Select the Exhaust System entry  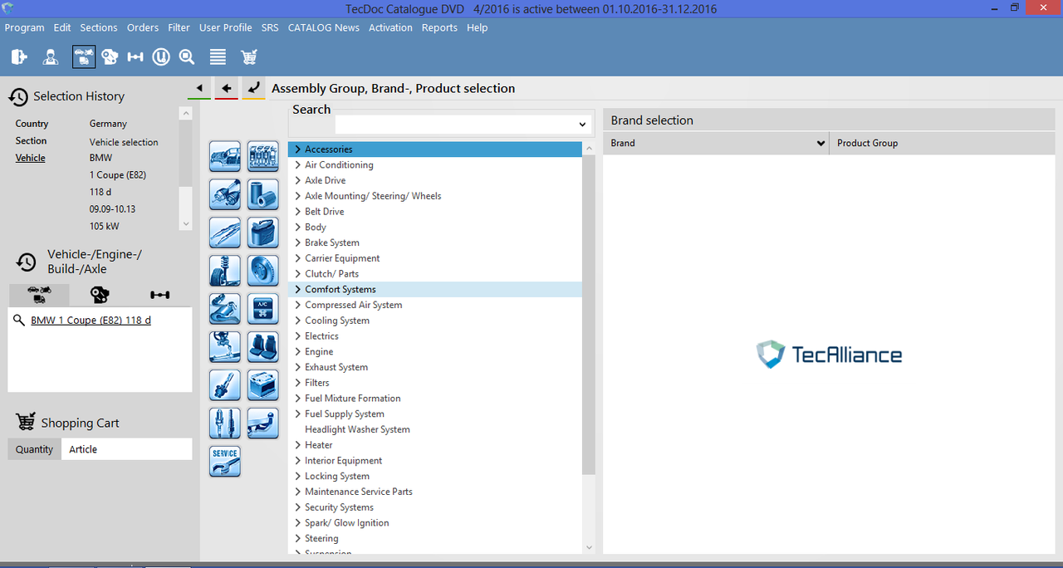[336, 367]
